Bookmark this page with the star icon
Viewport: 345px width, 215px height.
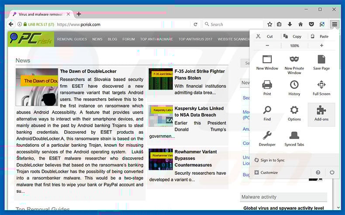click(x=269, y=24)
